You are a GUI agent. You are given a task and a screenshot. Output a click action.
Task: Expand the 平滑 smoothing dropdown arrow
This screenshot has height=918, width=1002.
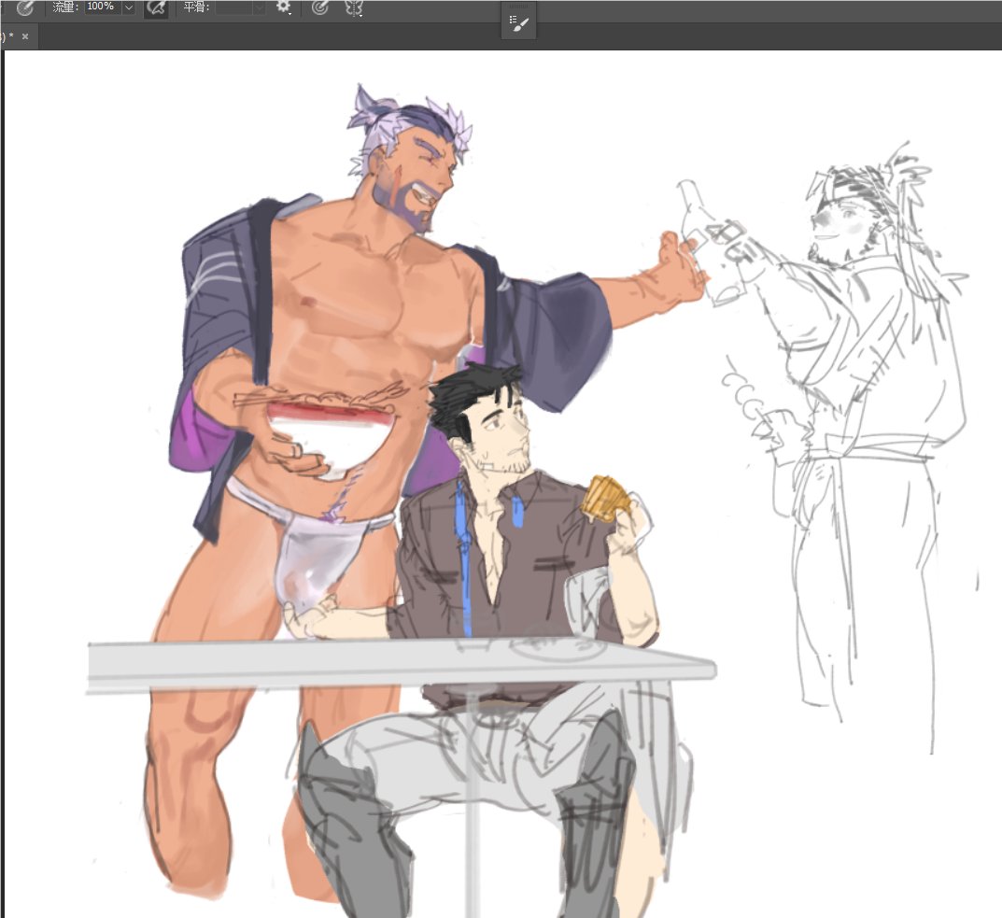click(259, 7)
